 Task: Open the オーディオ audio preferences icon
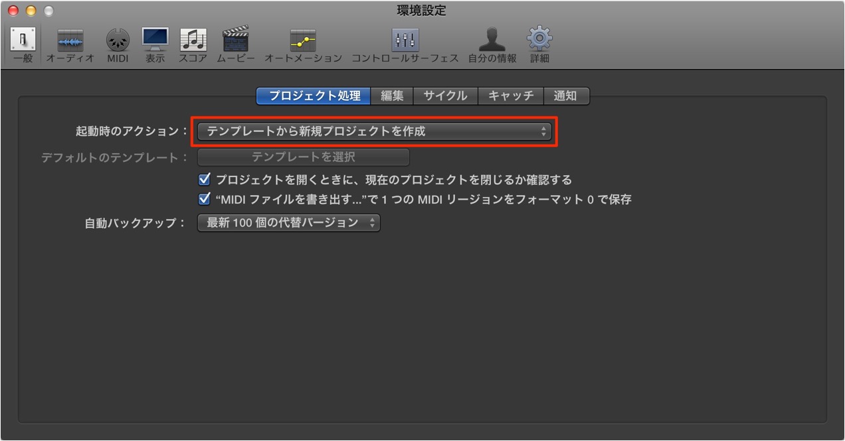tap(70, 45)
